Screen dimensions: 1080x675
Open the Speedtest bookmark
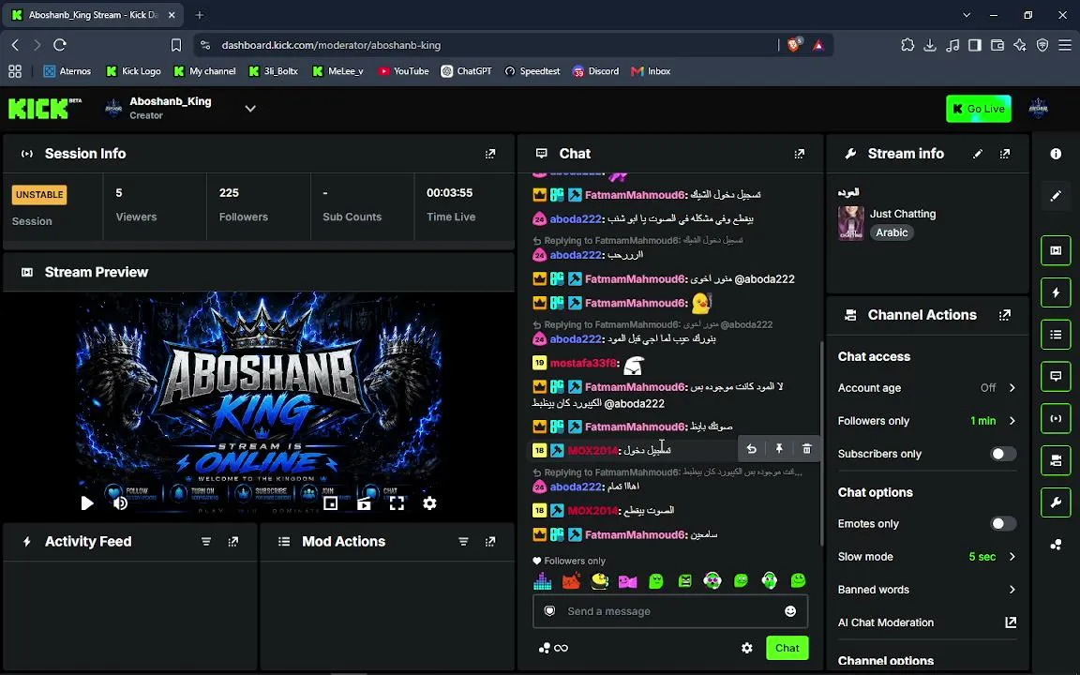point(532,71)
